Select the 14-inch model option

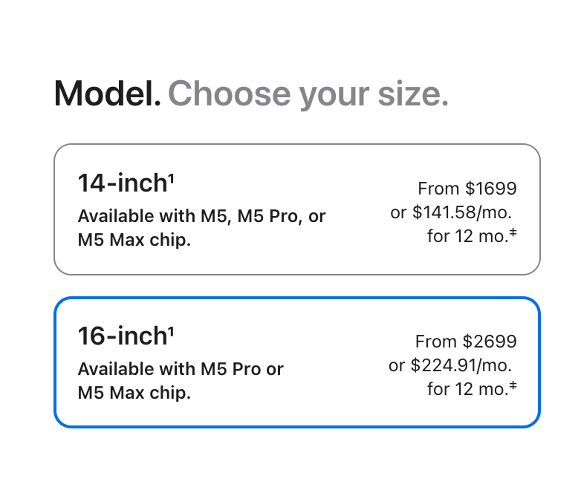point(297,209)
